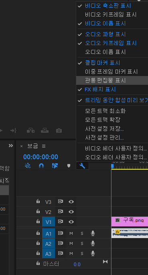
Task: Toggle A1 track lock
Action: [x=38, y=233]
